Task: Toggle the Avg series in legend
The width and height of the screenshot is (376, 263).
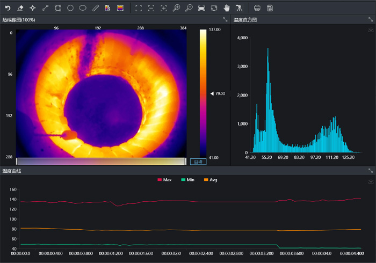Action: pos(211,180)
